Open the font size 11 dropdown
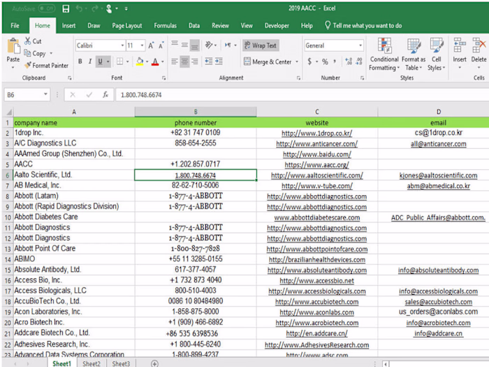489x367 pixels. pos(142,45)
